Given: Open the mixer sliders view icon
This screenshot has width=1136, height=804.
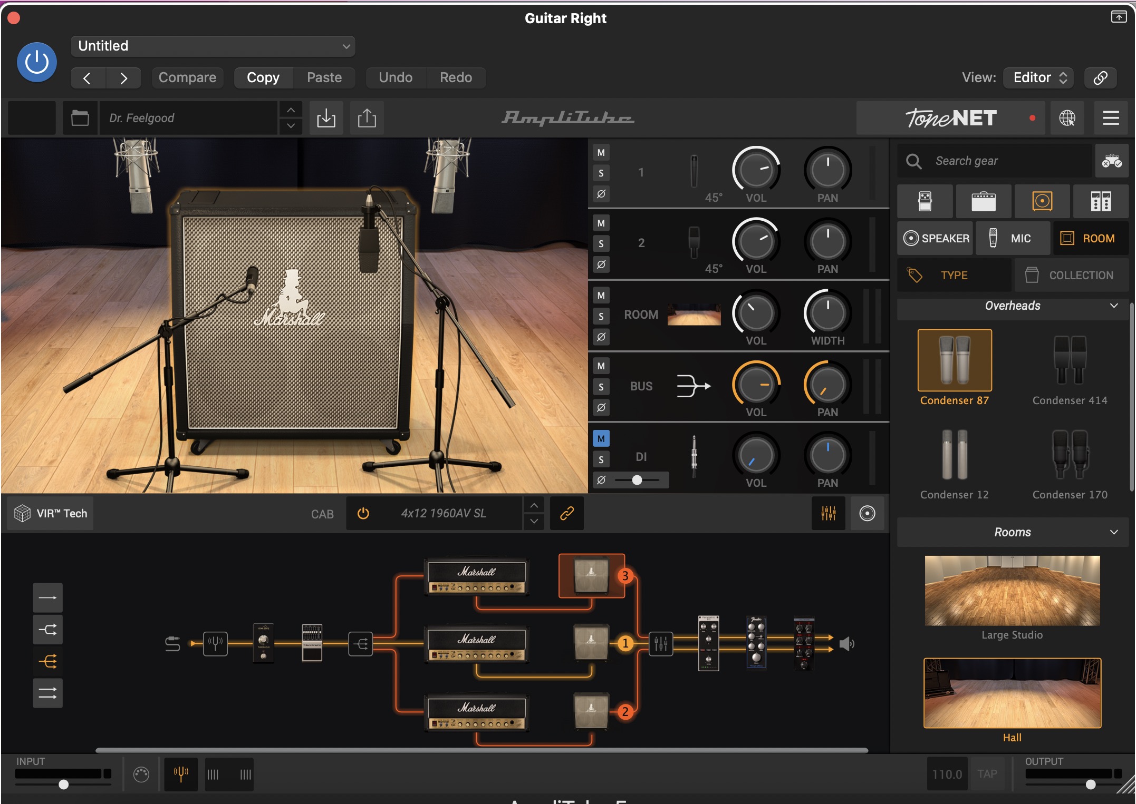Looking at the screenshot, I should click(x=829, y=513).
